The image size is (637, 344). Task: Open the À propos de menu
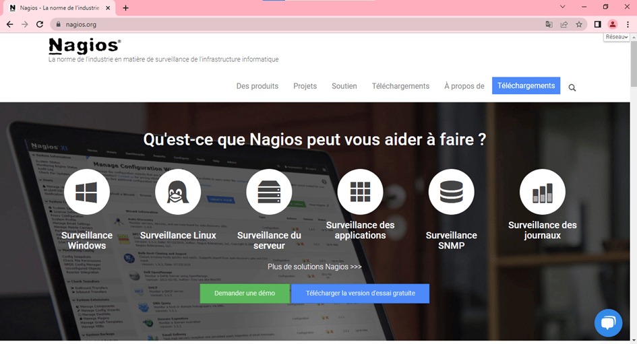(464, 86)
